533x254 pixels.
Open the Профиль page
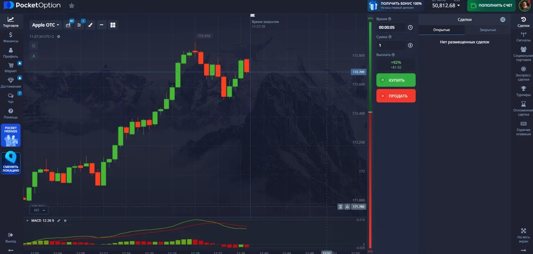click(x=10, y=53)
